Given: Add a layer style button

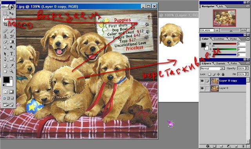Looking at the screenshot, I should click(208, 146).
